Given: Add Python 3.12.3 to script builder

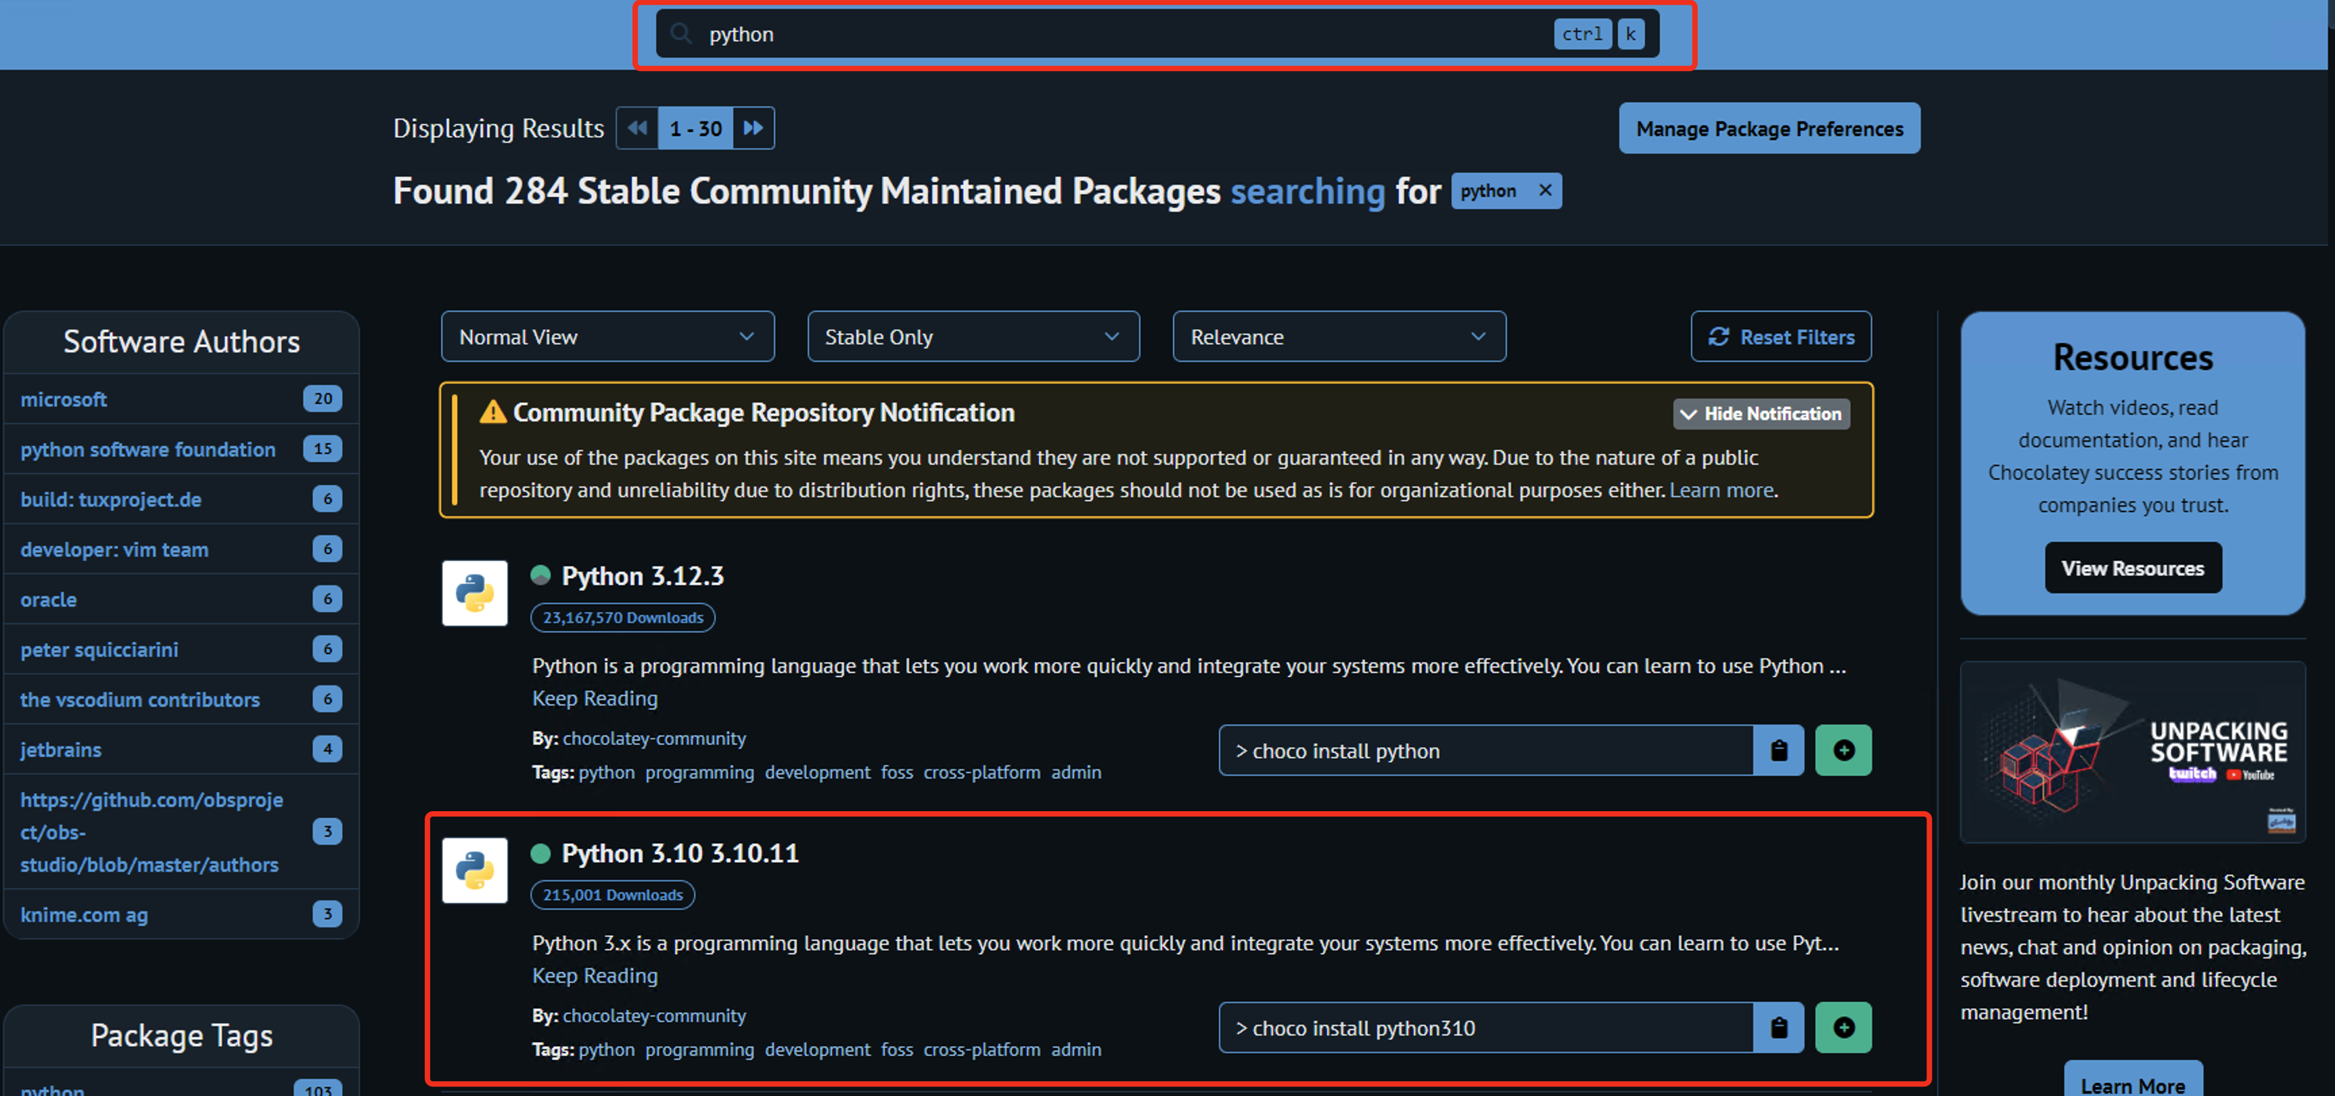Looking at the screenshot, I should 1843,750.
